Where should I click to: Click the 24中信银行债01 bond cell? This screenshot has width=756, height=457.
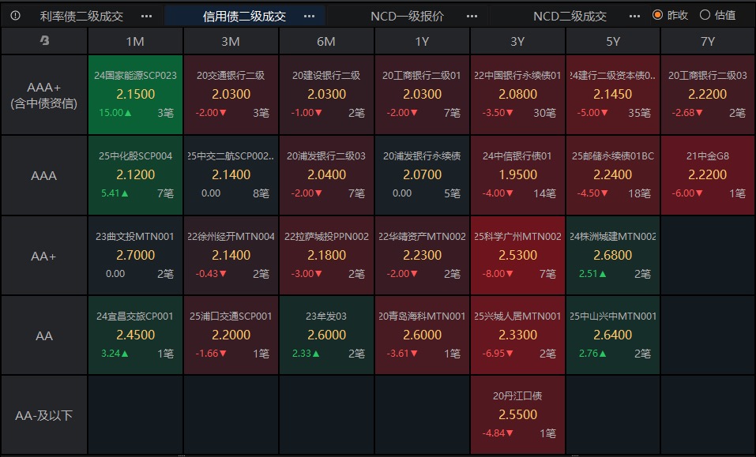pos(517,175)
